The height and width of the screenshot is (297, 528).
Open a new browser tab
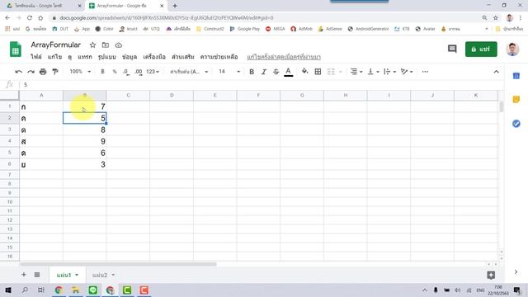174,6
